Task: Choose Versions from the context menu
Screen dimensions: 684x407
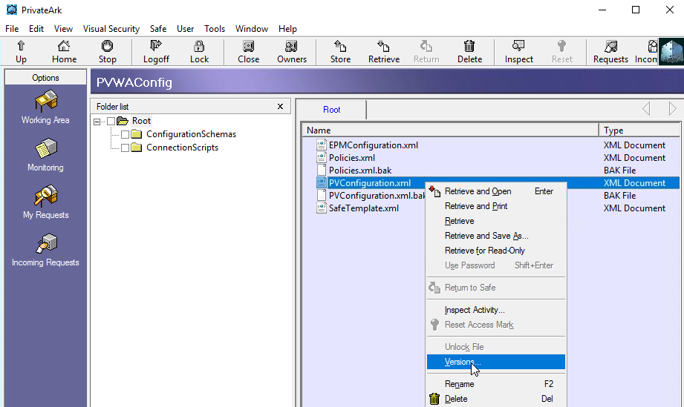Action: (462, 362)
